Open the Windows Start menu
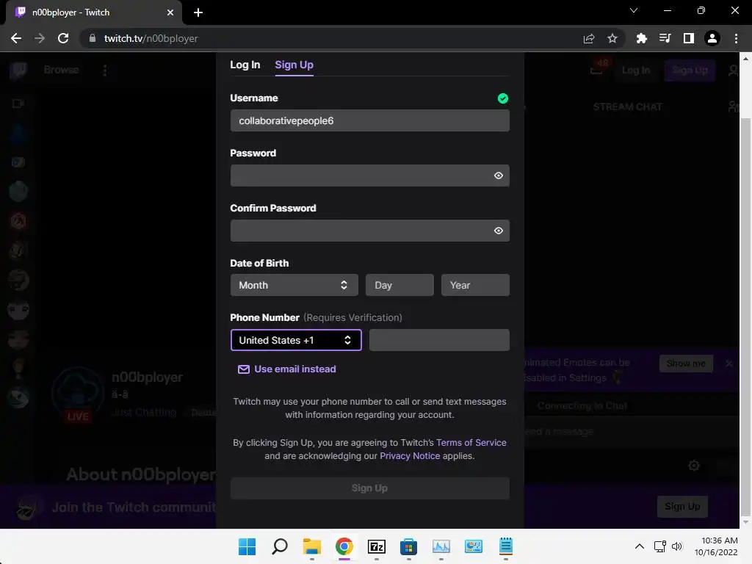The width and height of the screenshot is (752, 564). coord(247,546)
